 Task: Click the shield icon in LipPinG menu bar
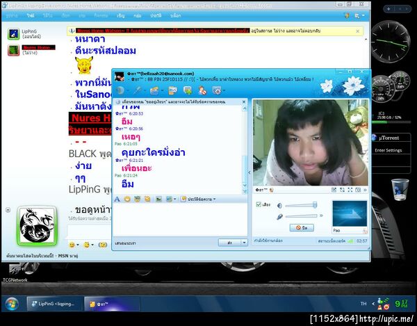[347, 16]
